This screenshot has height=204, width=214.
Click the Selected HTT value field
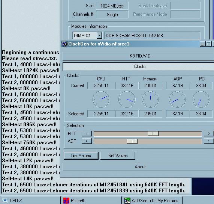click(127, 114)
